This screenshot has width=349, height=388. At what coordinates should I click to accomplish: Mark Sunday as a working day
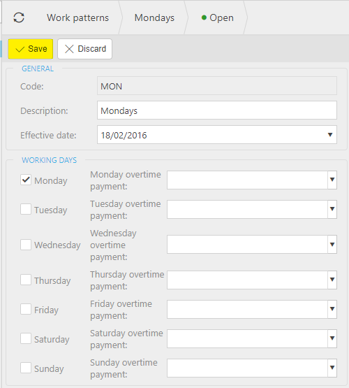click(26, 368)
